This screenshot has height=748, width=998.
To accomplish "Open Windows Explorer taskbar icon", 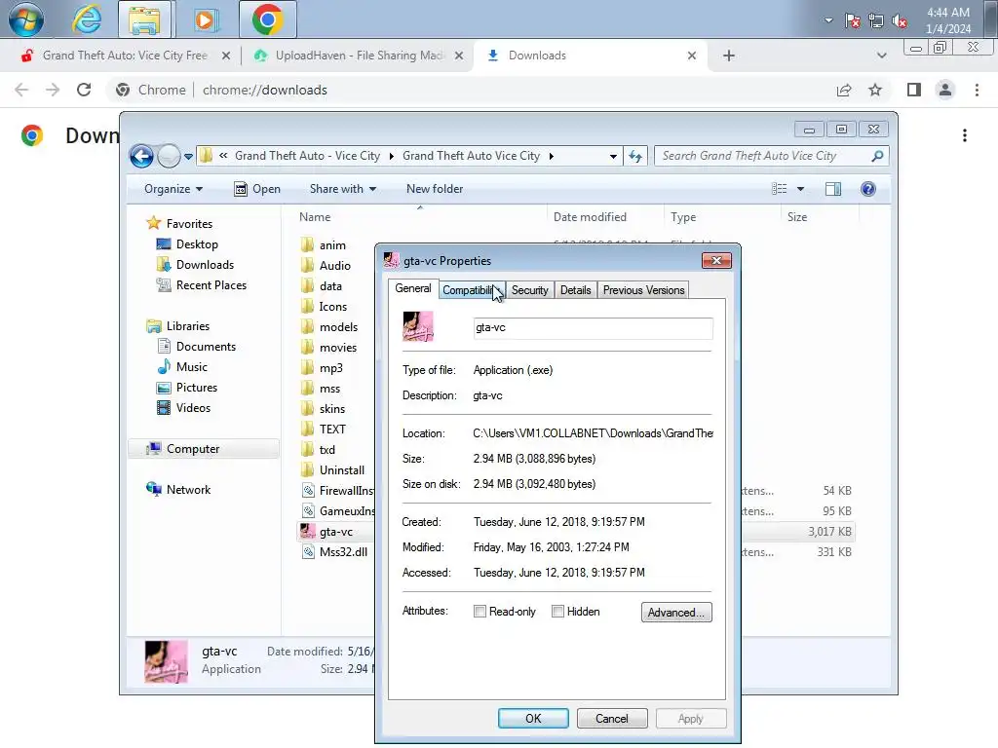I will point(144,19).
